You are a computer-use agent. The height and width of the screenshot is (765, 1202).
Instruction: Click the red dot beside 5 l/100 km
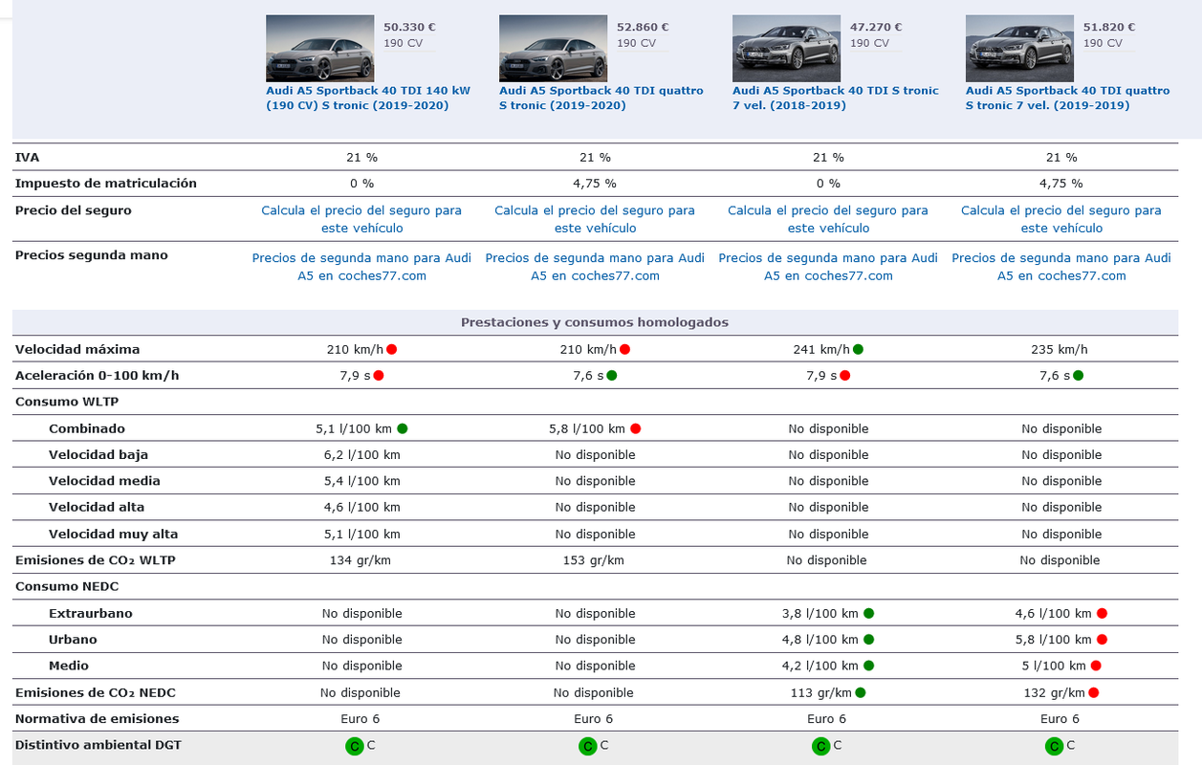click(1096, 666)
